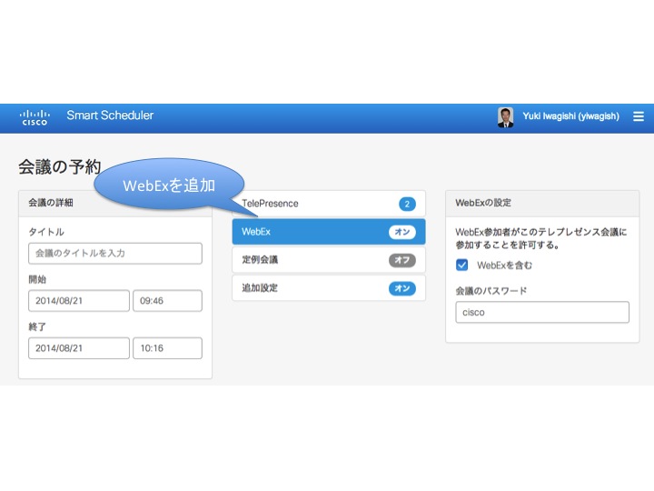Click Yuki Iwagishi's profile avatar
This screenshot has width=654, height=491.
pyautogui.click(x=506, y=116)
